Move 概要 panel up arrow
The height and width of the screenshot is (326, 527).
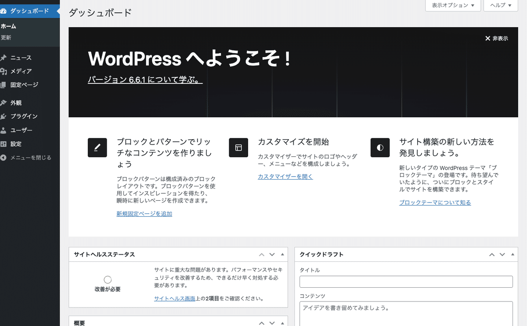(262, 323)
